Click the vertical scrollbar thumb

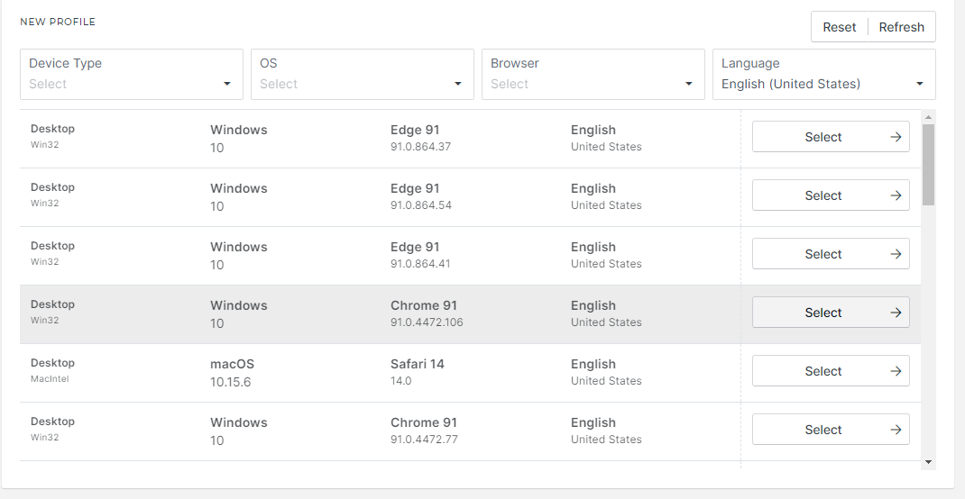(x=928, y=164)
